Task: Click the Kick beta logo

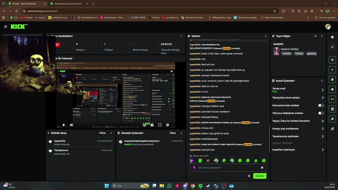Action: 19,27
